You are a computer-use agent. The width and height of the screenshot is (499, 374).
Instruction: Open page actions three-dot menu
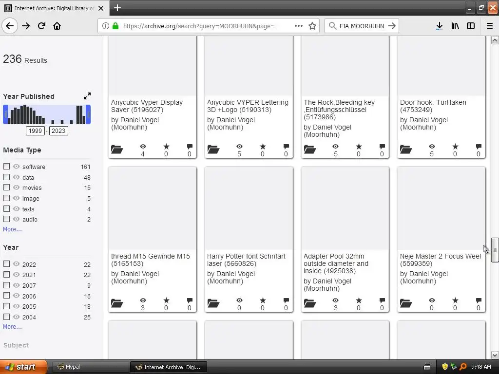click(x=299, y=26)
